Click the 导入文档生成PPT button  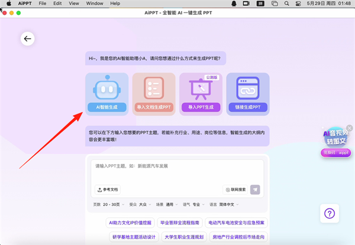(154, 107)
